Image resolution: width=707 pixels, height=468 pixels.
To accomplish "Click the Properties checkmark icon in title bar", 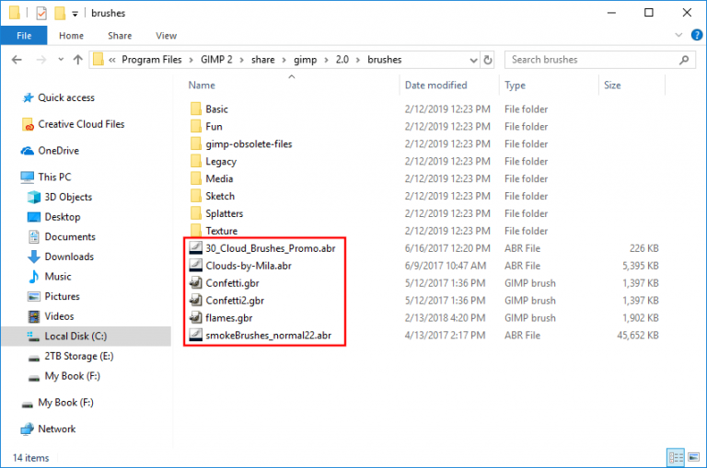I will tap(41, 13).
